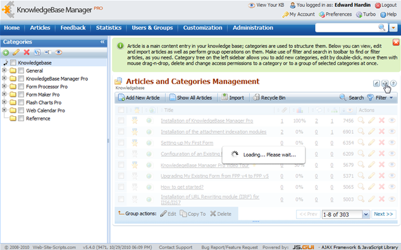
Task: Check the Referrence category checkbox
Action: coord(22,118)
